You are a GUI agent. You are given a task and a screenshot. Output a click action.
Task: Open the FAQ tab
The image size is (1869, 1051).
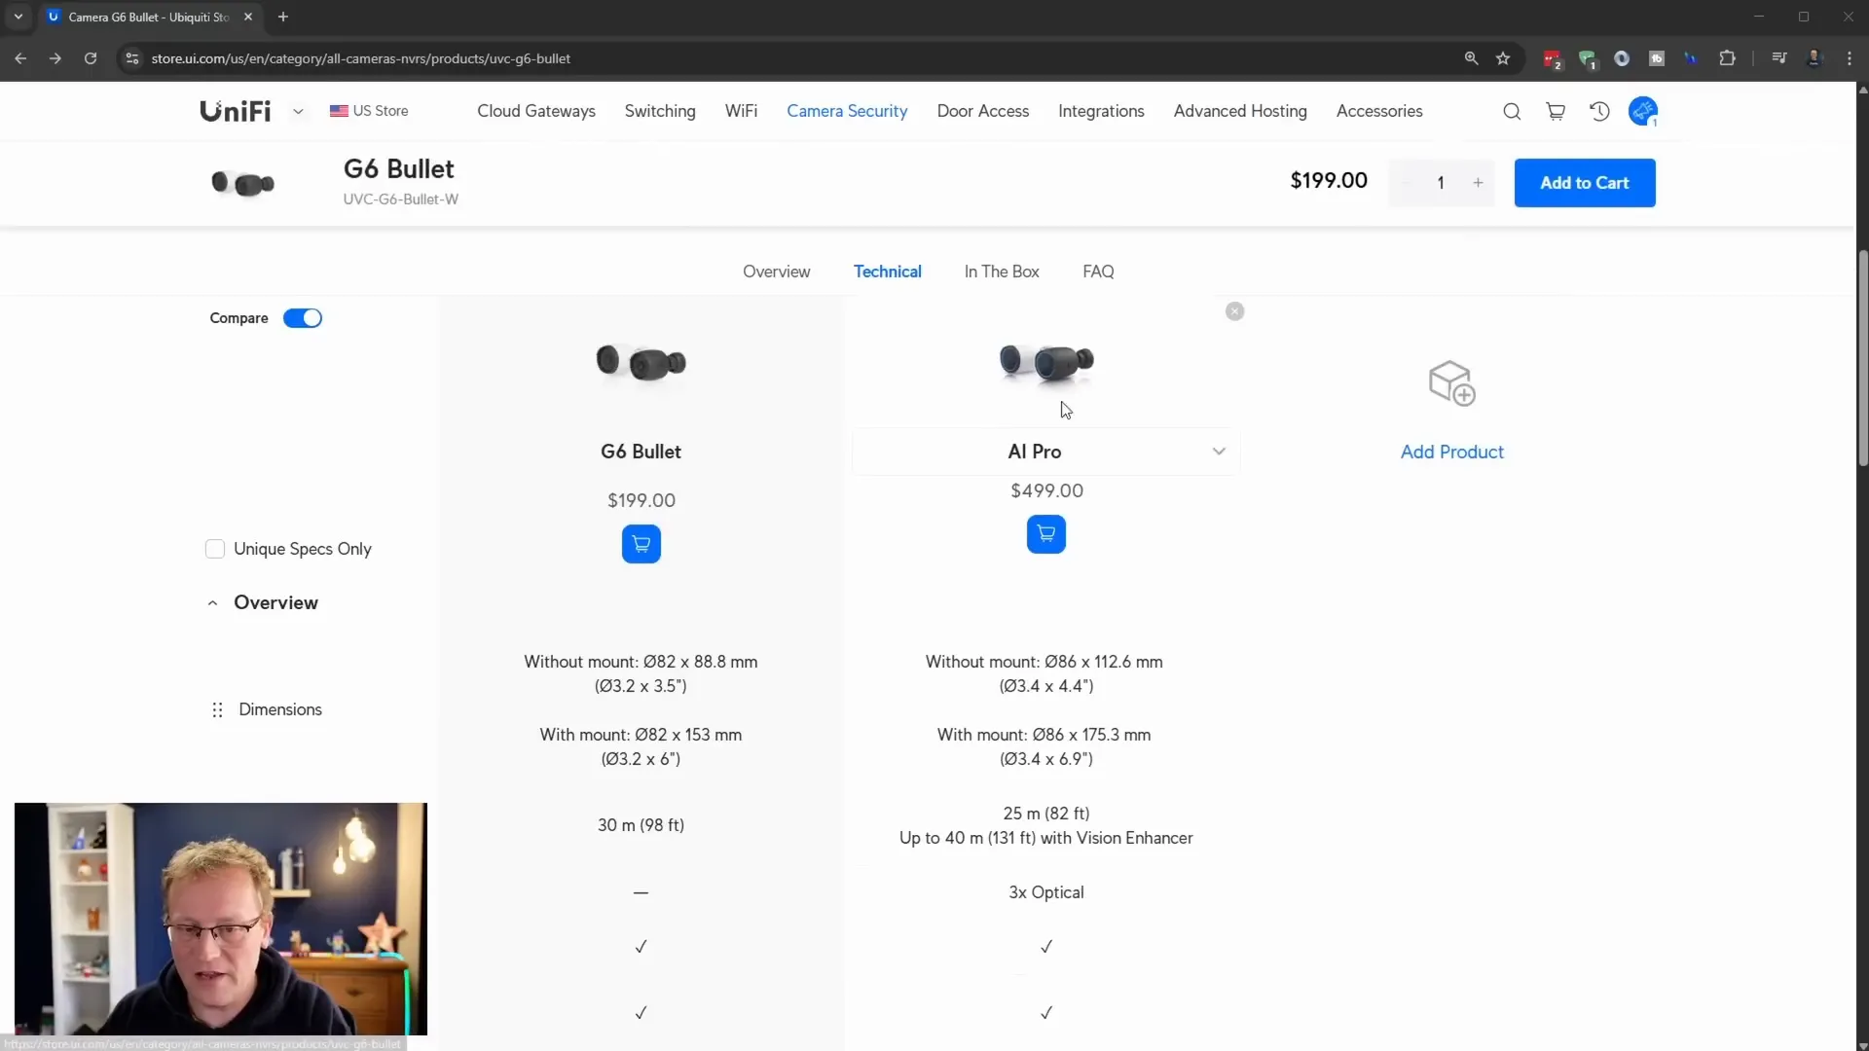point(1098,272)
